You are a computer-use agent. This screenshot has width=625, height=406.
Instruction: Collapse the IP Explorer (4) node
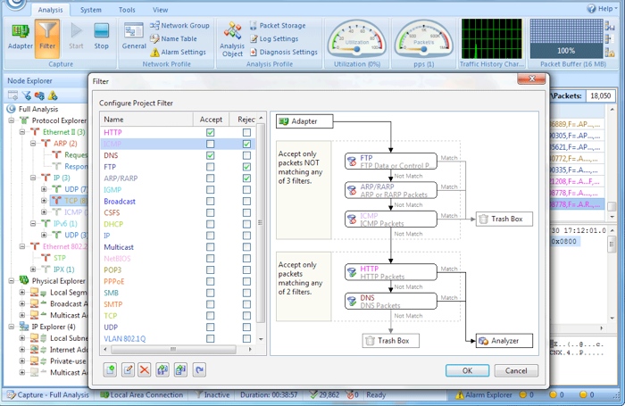pyautogui.click(x=12, y=327)
